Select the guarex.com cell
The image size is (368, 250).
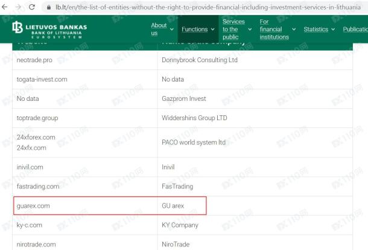pyautogui.click(x=84, y=206)
